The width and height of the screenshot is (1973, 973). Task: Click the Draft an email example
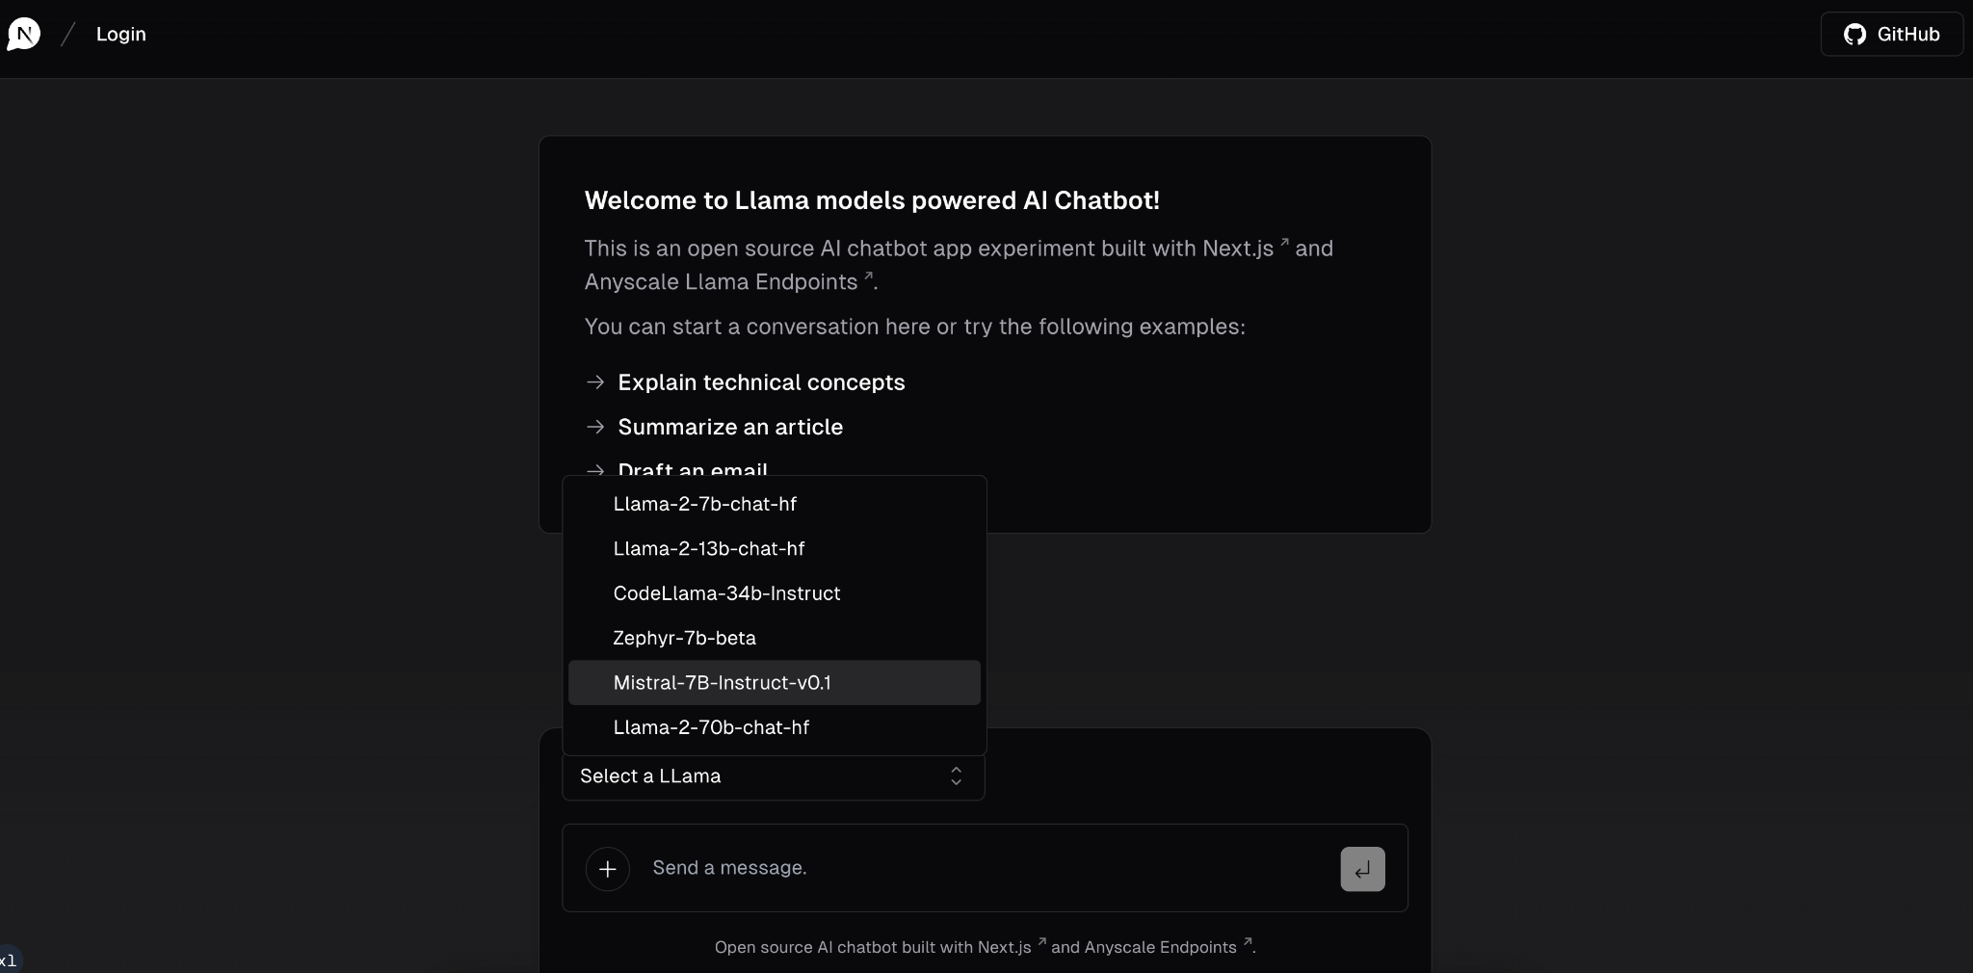692,470
